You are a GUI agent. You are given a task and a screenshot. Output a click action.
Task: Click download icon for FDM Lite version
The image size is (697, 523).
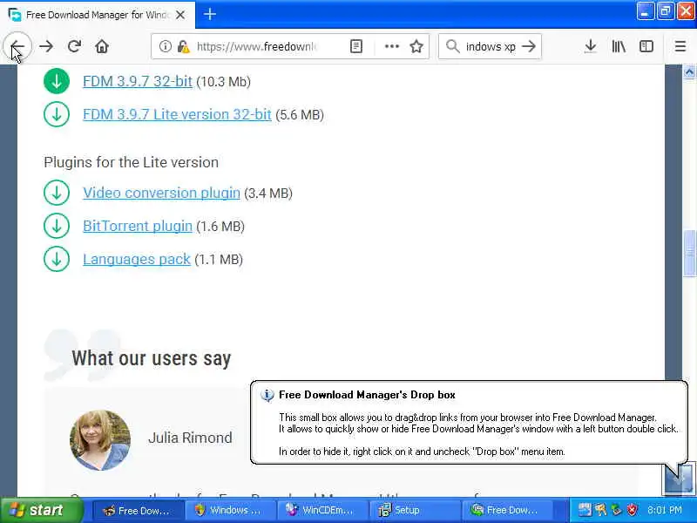57,114
